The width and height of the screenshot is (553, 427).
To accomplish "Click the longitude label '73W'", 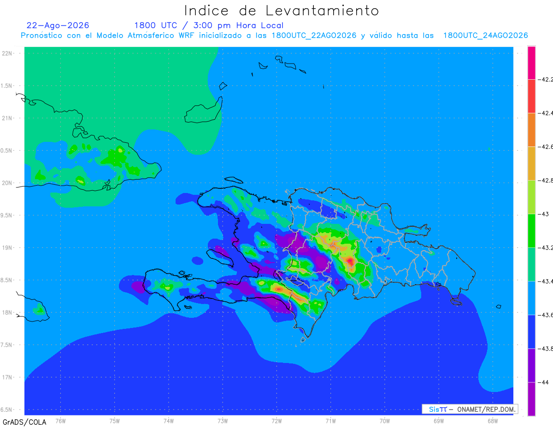I will coord(223,421).
